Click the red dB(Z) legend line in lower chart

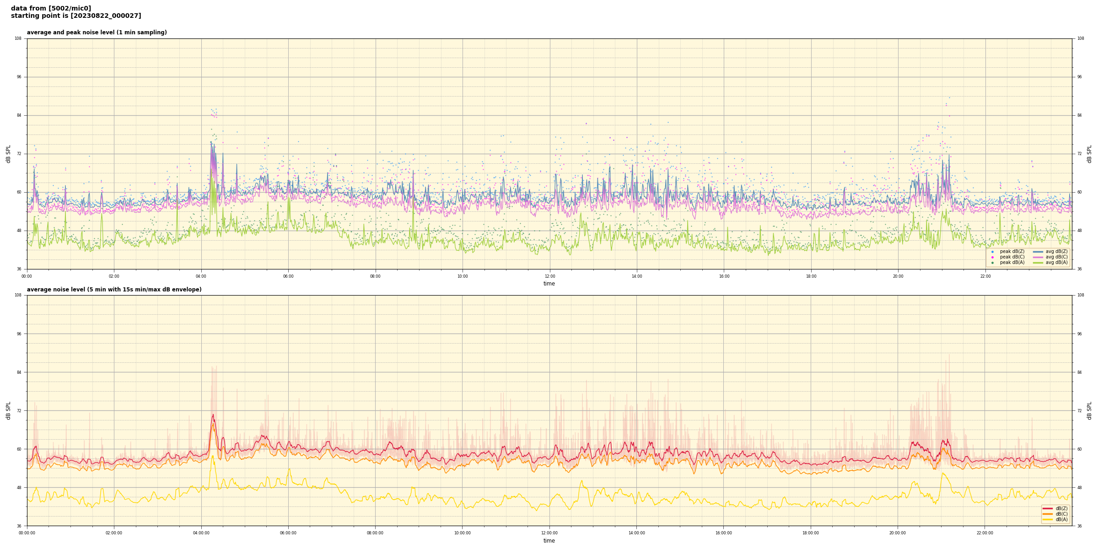pos(1048,508)
